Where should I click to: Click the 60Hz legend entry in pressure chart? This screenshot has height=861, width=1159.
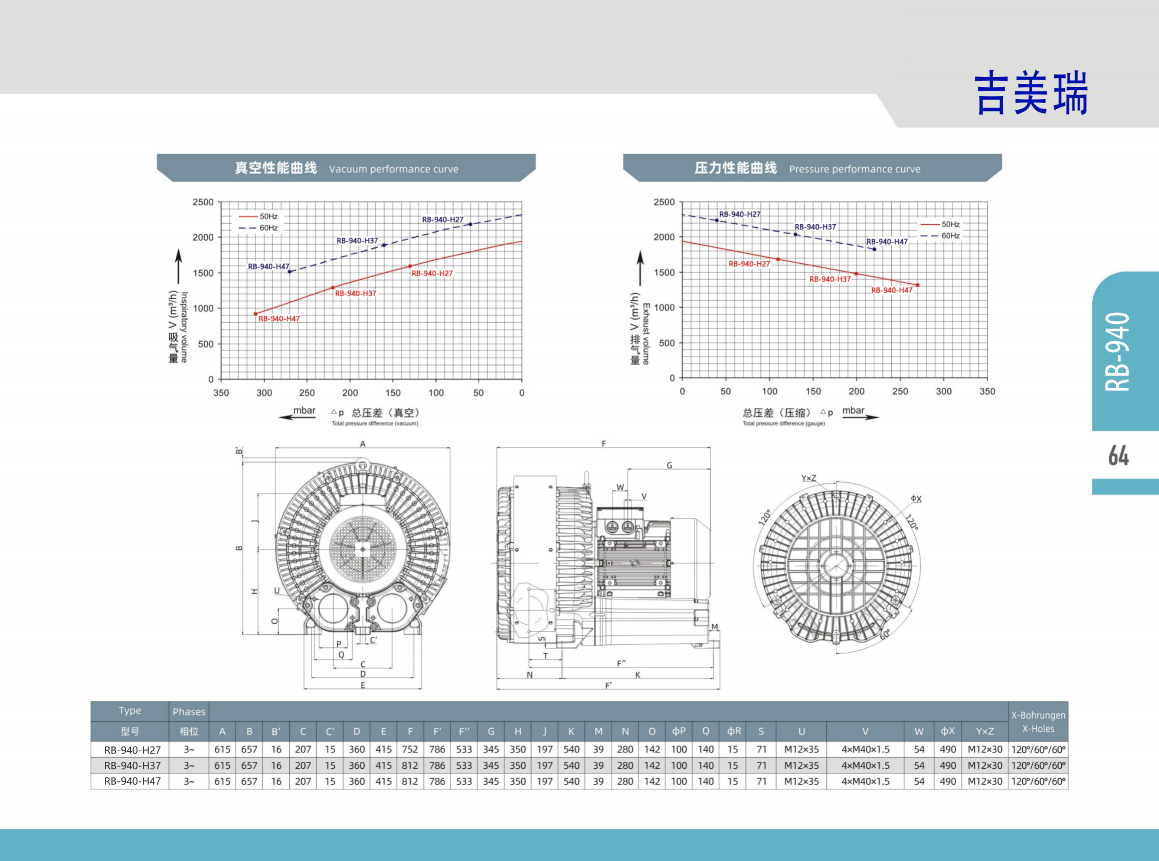tap(940, 236)
